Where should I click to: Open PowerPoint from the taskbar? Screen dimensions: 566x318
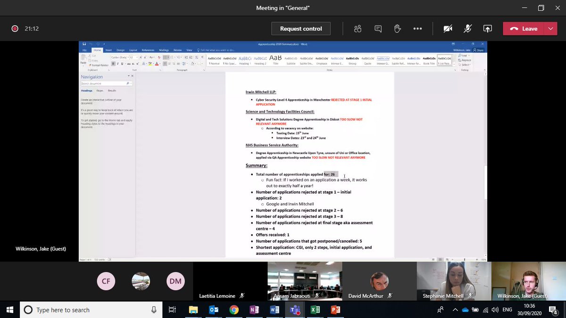click(x=336, y=310)
